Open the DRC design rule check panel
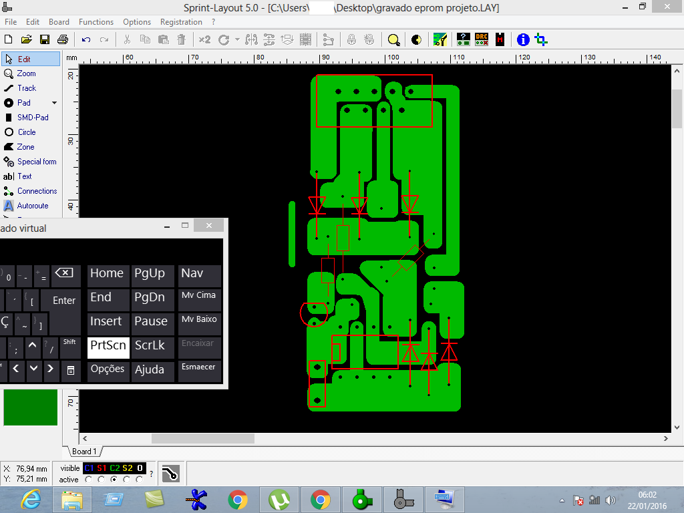This screenshot has width=684, height=513. click(482, 39)
